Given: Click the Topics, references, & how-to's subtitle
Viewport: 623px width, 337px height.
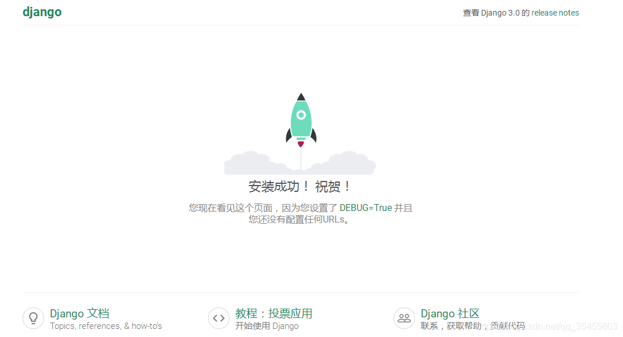Looking at the screenshot, I should pyautogui.click(x=105, y=326).
